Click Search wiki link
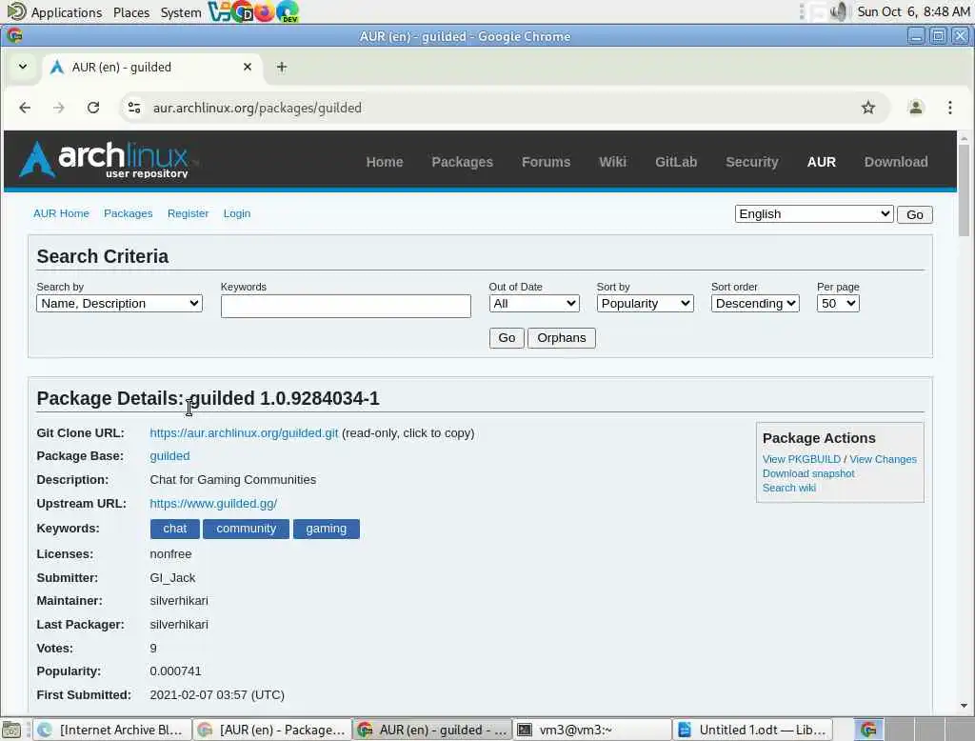The image size is (975, 741). pyautogui.click(x=789, y=488)
